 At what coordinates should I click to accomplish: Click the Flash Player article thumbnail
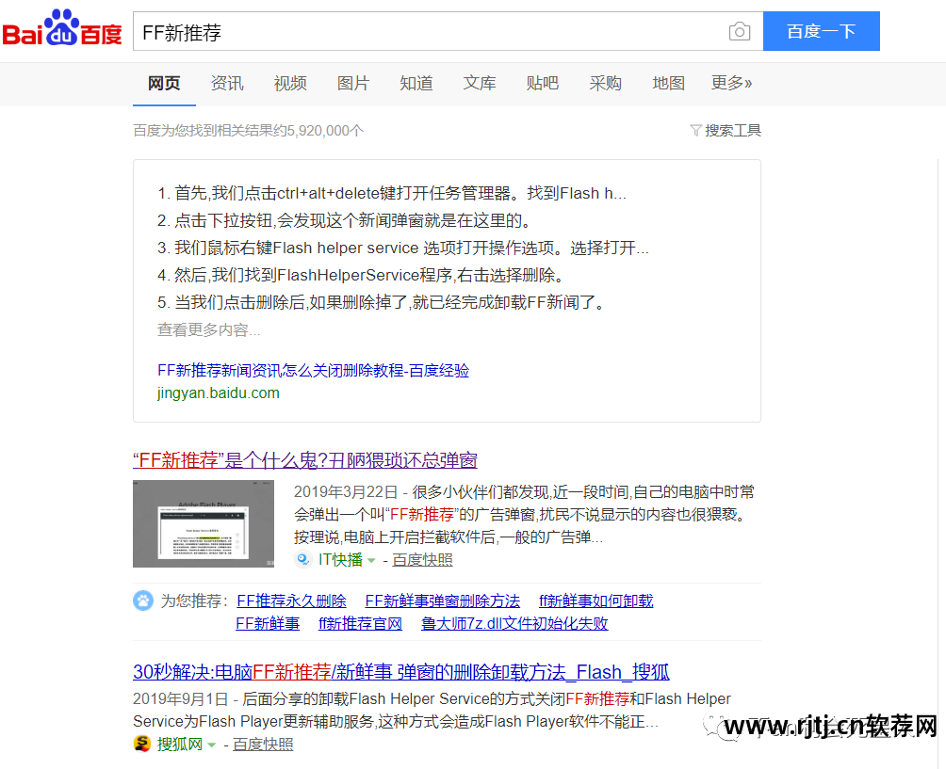[204, 523]
